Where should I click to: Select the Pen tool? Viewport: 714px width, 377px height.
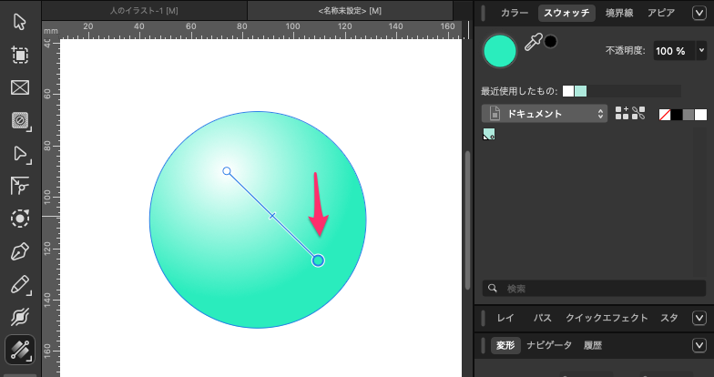[19, 251]
